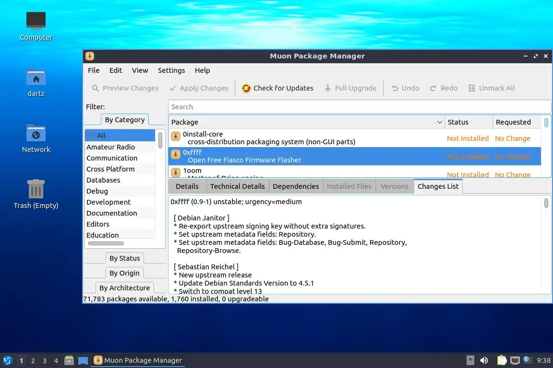Click the 1oom package icon
The height and width of the screenshot is (368, 553).
coord(176,172)
